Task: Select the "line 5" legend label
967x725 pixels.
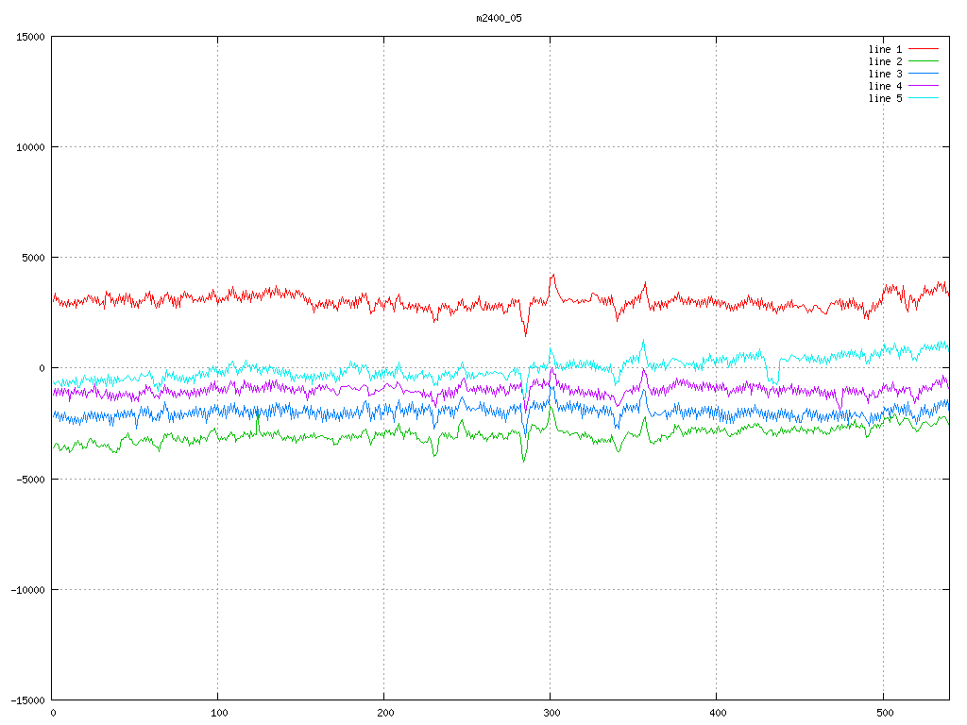Action: click(x=885, y=98)
